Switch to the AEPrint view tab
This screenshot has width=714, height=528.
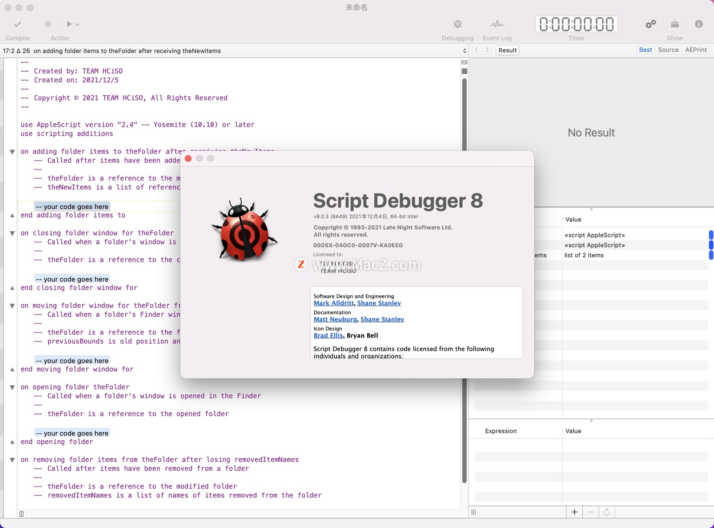pos(696,50)
